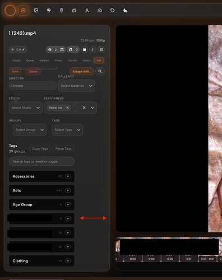Screen dimensions: 222x280
Task: Open the Groups film-reel icon in navigation
Action: click(49, 11)
